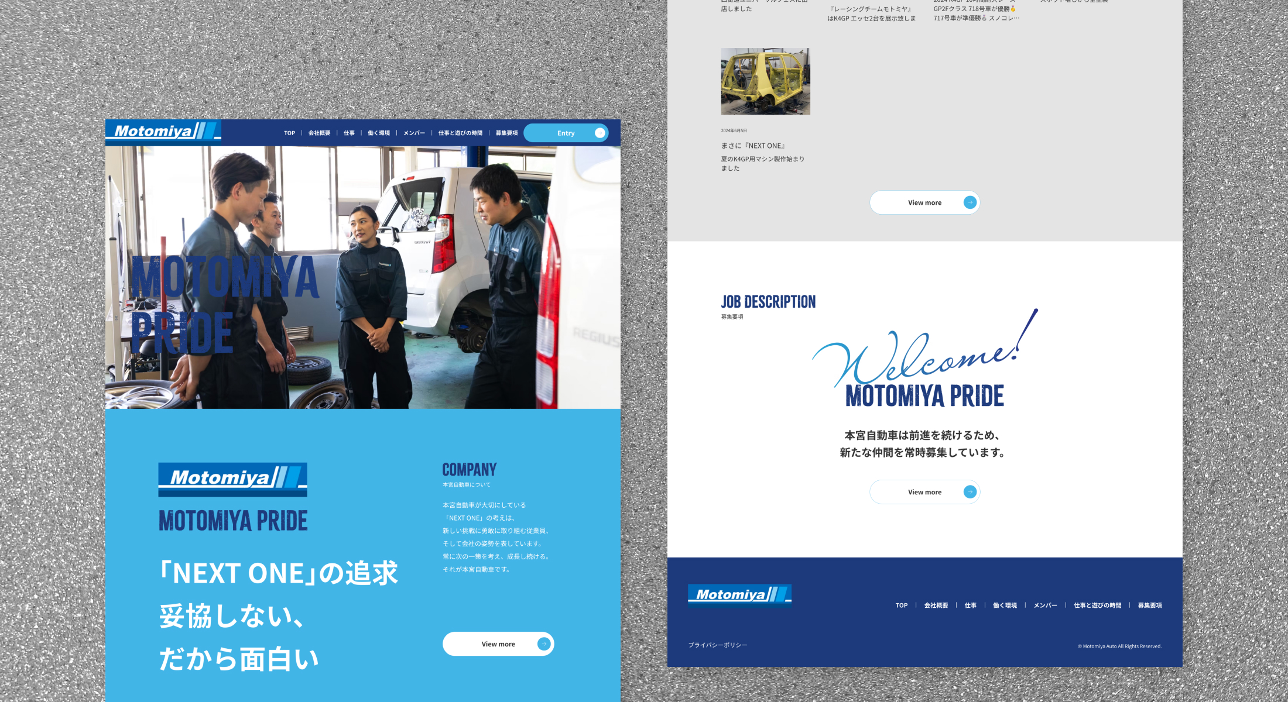The image size is (1288, 702).
Task: Click View more under the COMPANY description
Action: coord(498,643)
